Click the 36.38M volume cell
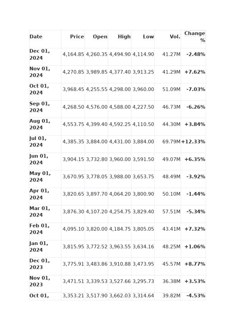This screenshot has width=247, height=330. tap(171, 281)
